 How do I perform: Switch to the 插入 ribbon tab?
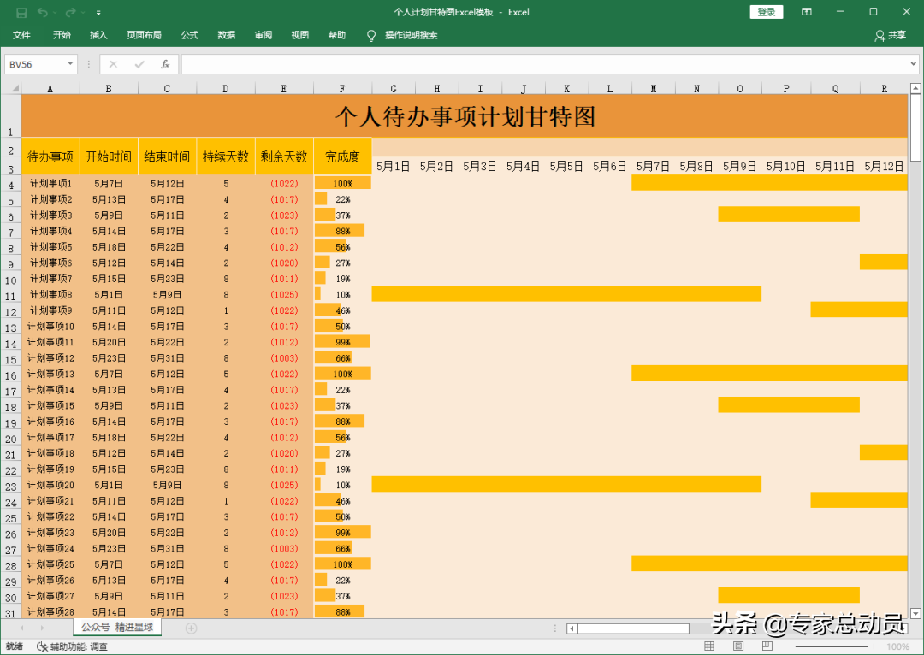pyautogui.click(x=98, y=35)
